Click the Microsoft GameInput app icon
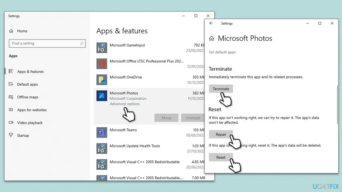342x192 pixels. (x=102, y=48)
